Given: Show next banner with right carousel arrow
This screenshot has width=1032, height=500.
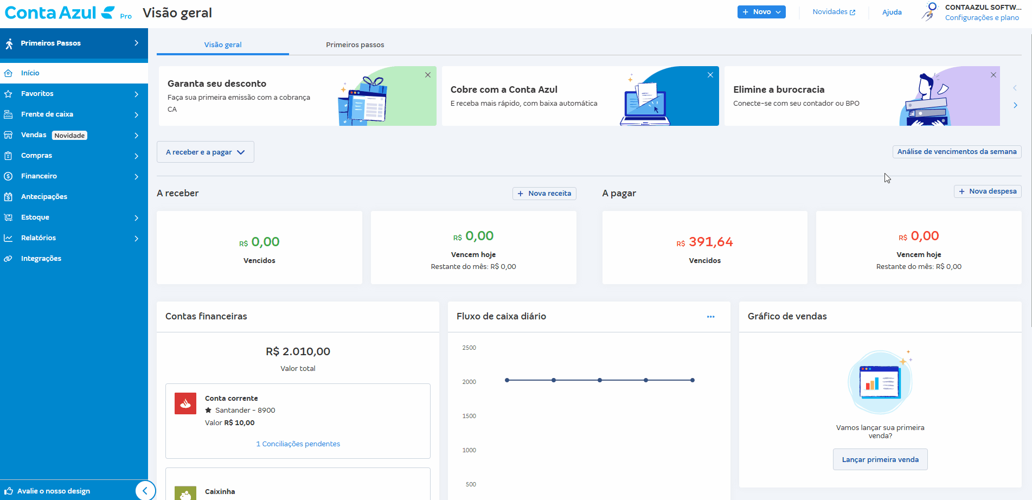Looking at the screenshot, I should (1015, 105).
